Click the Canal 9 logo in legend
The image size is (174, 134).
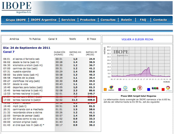(140, 88)
